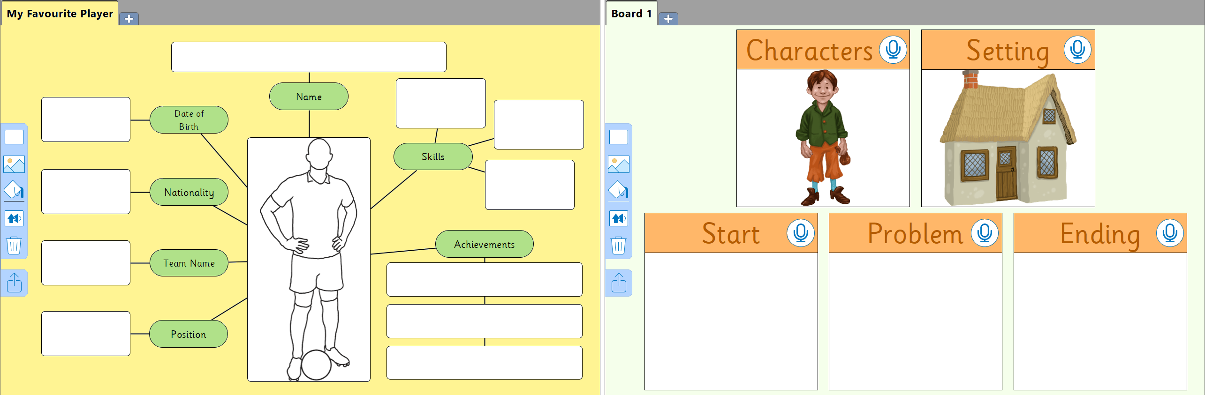The image size is (1205, 395).
Task: Click the sound icon in My Favourite Player toolbar
Action: tap(14, 218)
